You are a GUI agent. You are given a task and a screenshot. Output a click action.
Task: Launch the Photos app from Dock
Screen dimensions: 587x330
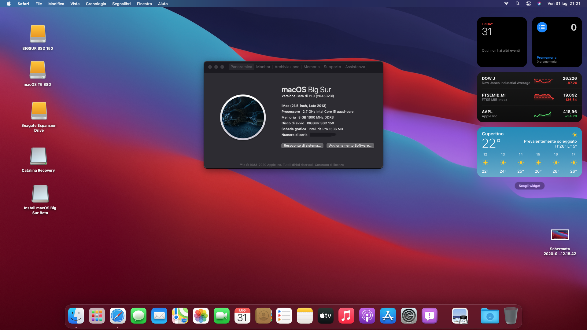point(201,316)
